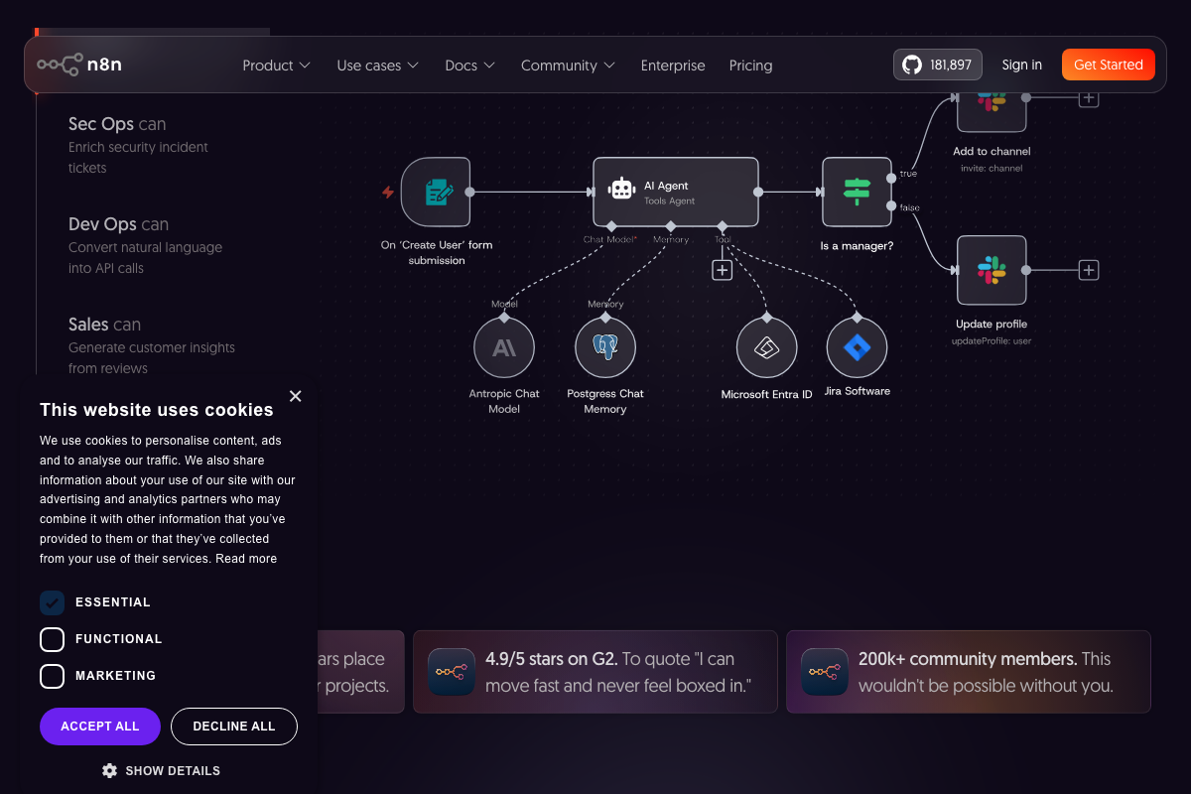Close the cookie consent banner
The width and height of the screenshot is (1191, 794).
(x=295, y=396)
